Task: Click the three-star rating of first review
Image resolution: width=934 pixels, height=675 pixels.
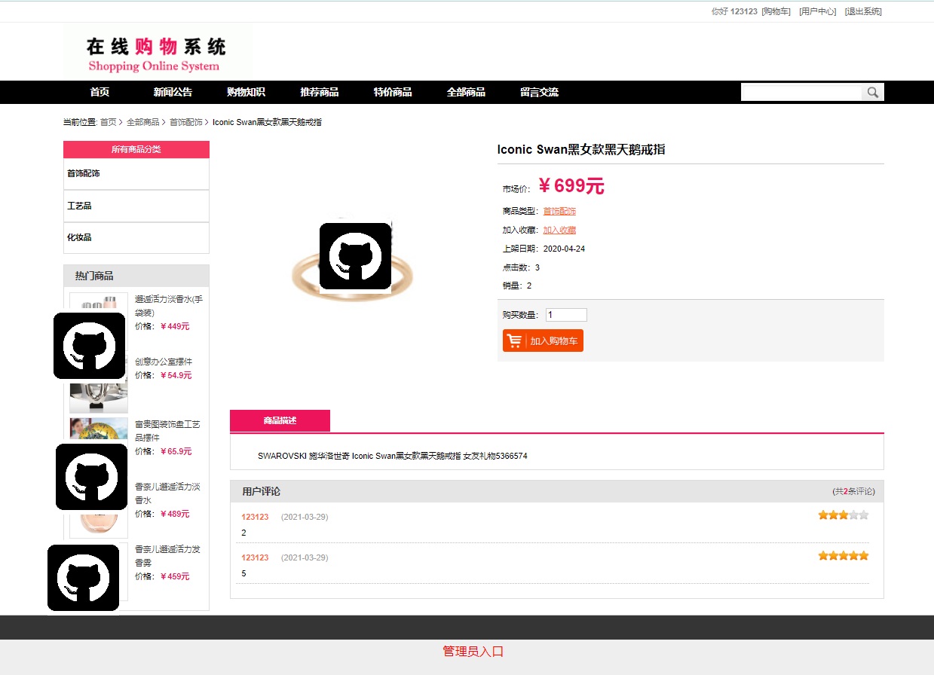Action: tap(844, 515)
